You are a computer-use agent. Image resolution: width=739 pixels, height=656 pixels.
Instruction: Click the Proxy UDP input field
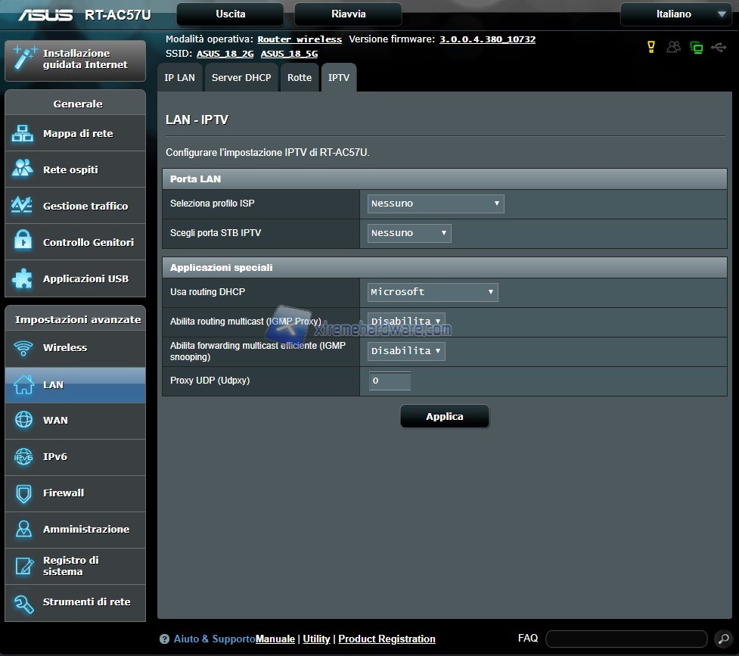(390, 381)
